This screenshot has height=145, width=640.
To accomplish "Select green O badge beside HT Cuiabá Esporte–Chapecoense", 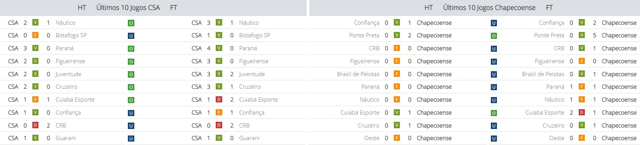I will [494, 113].
